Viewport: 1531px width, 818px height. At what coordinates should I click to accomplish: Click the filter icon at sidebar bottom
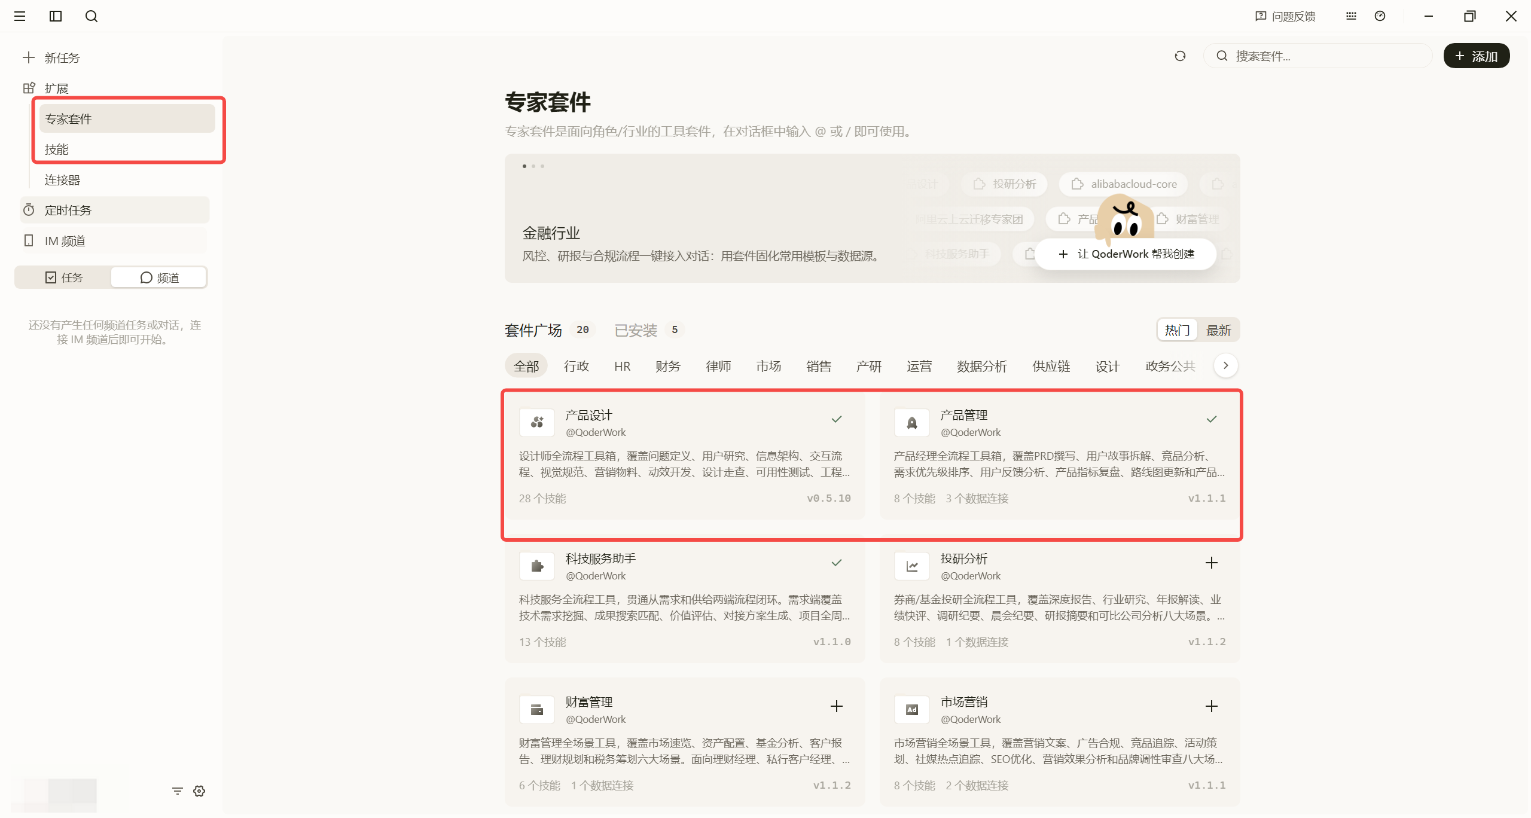pyautogui.click(x=177, y=791)
